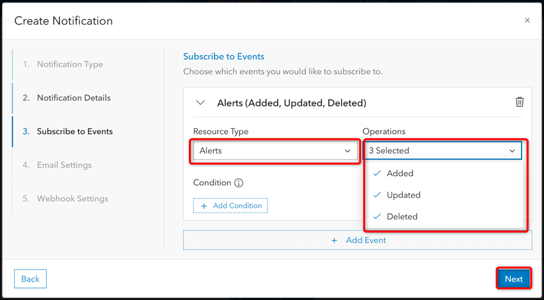Uncheck the Updated operation
The image size is (544, 300).
403,195
